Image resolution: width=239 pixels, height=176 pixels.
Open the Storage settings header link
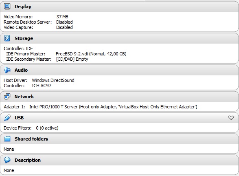point(24,38)
